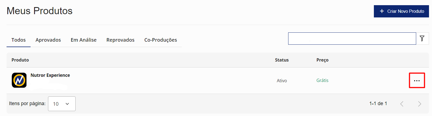Open the Itens por página dropdown

tap(62, 104)
